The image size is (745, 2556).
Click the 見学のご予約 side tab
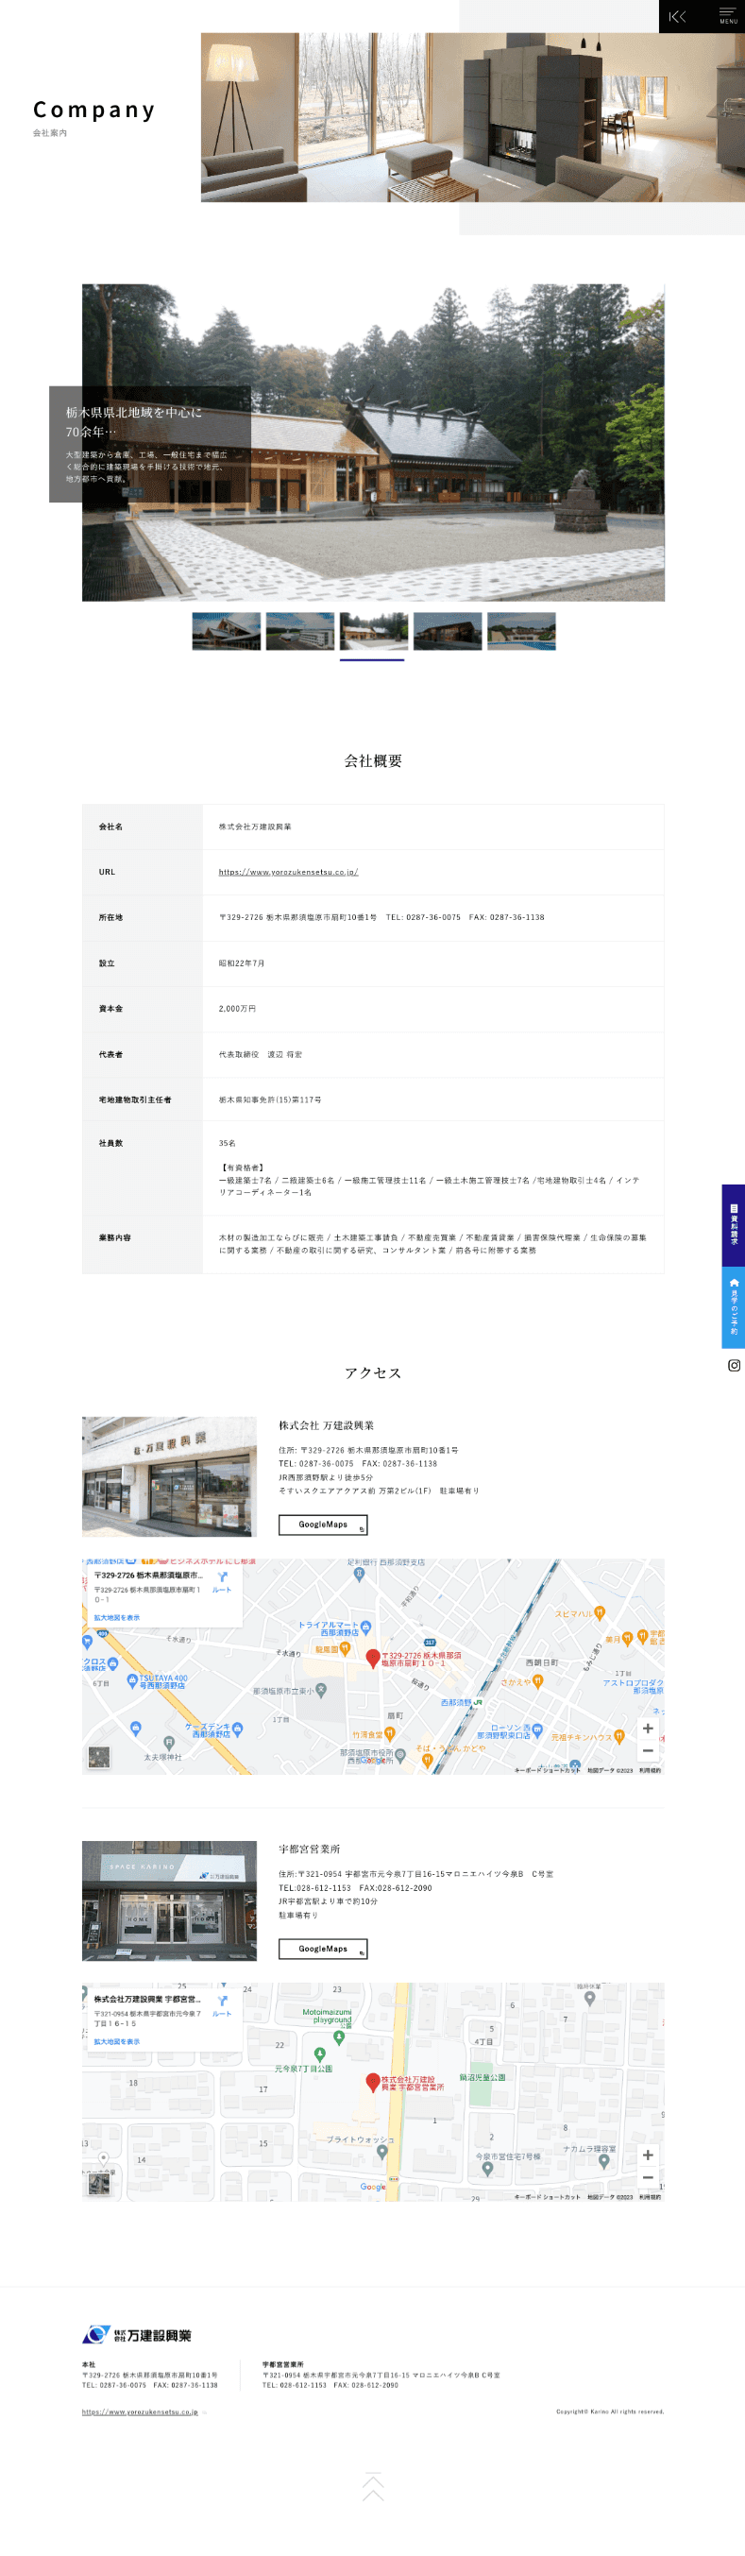point(733,1306)
